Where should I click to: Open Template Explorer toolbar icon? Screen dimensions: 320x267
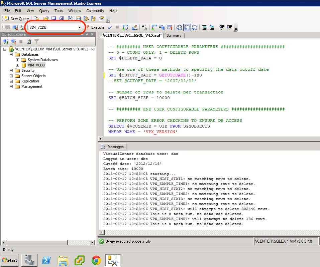tap(94, 19)
